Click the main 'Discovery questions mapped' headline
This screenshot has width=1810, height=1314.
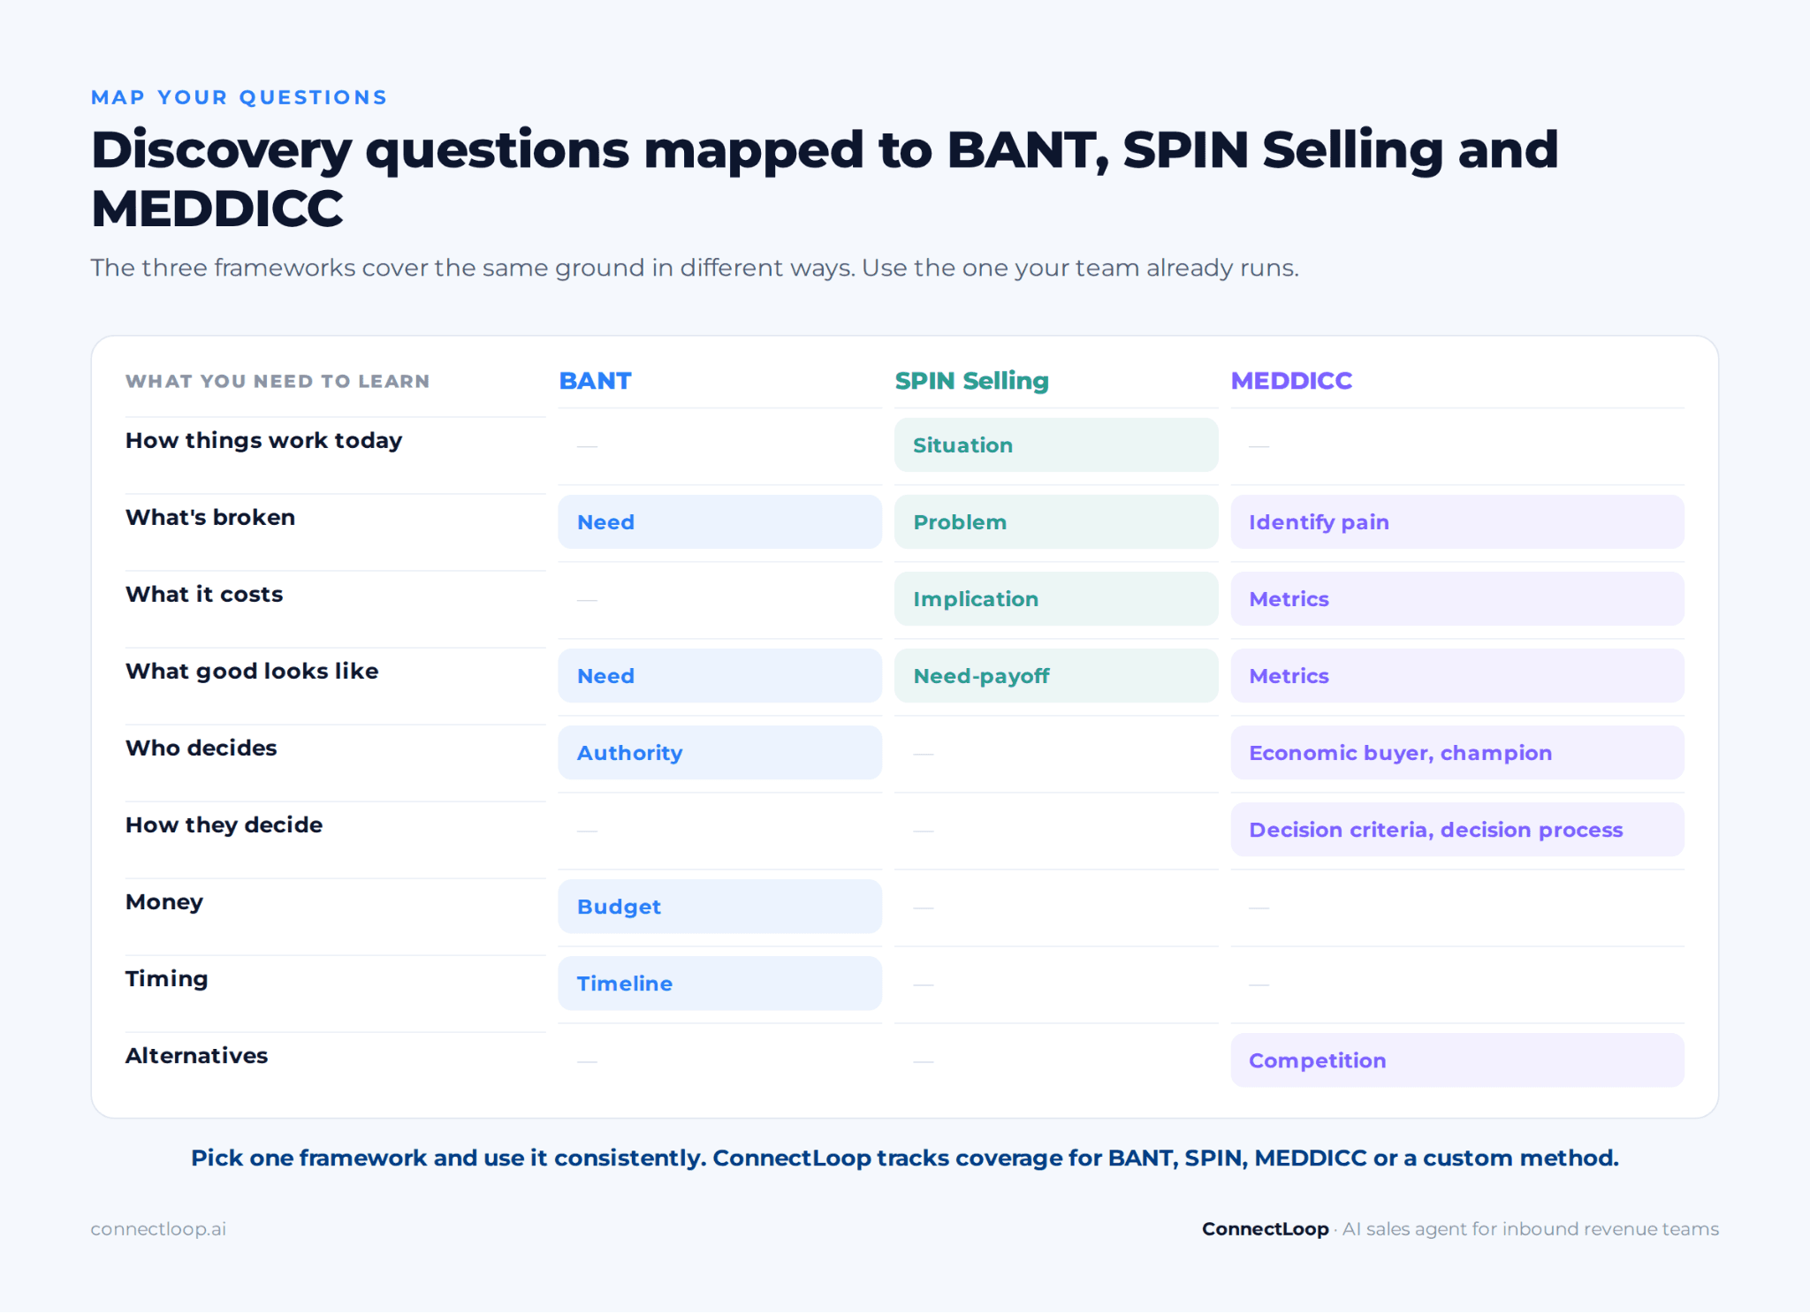[825, 178]
